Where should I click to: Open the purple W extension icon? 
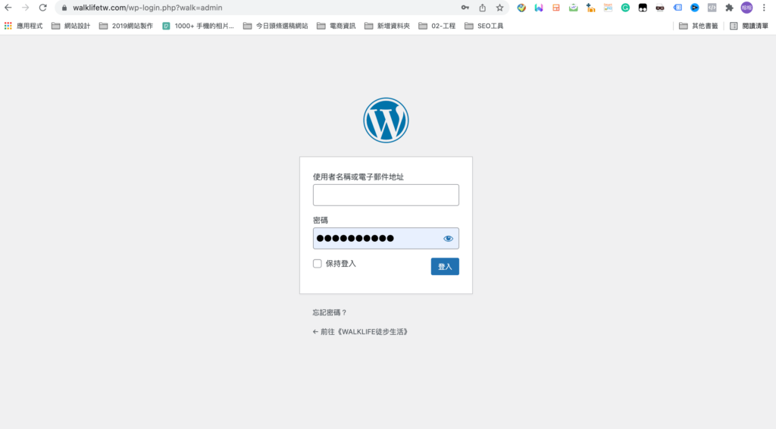point(539,8)
